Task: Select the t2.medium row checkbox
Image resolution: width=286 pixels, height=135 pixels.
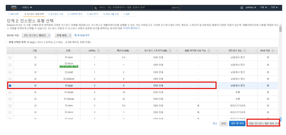Action: click(x=10, y=79)
